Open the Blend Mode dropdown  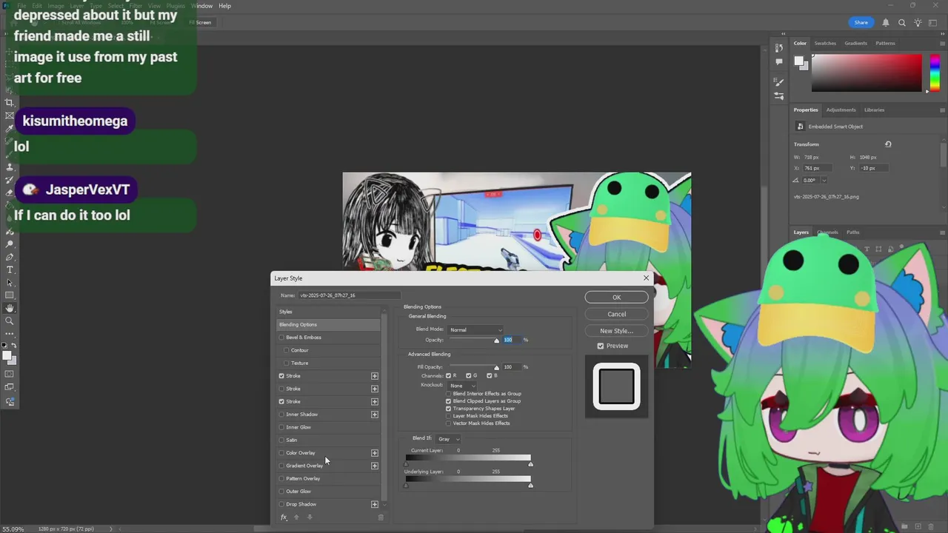[475, 329]
